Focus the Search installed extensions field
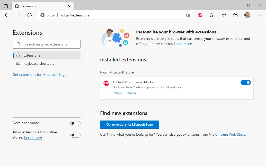The image size is (266, 166). pyautogui.click(x=47, y=44)
